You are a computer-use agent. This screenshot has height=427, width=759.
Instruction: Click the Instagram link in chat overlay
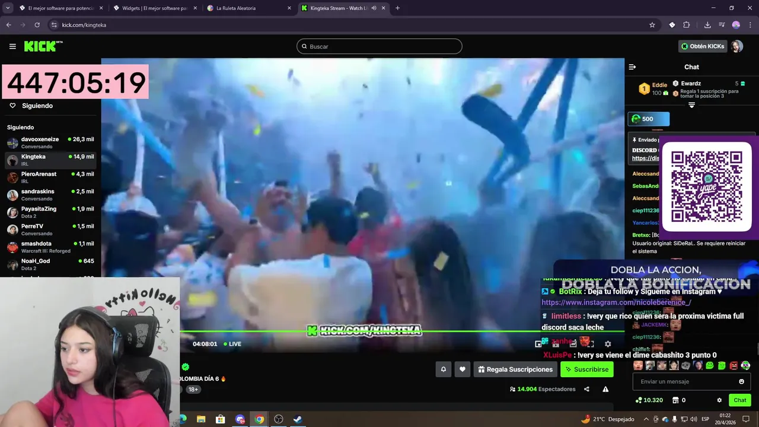point(616,302)
